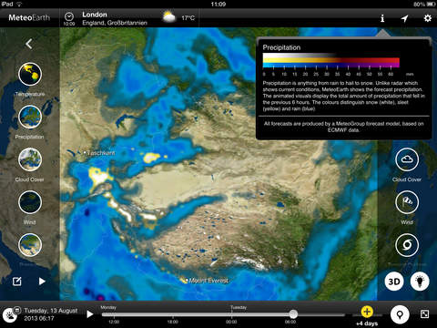Tap fullscreen expand icon bottom right
Viewport: 437px width, 328px height.
(x=424, y=314)
